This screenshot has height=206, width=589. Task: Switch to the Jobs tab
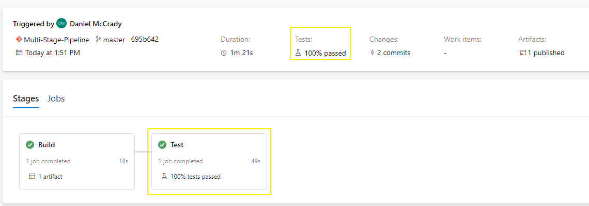tap(56, 98)
